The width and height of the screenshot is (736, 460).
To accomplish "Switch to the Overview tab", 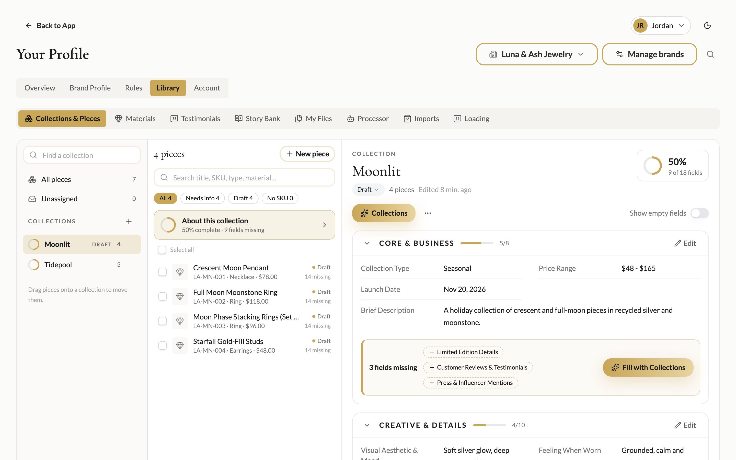I will click(40, 88).
